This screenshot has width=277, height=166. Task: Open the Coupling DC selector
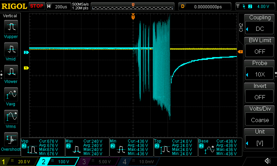[259, 29]
